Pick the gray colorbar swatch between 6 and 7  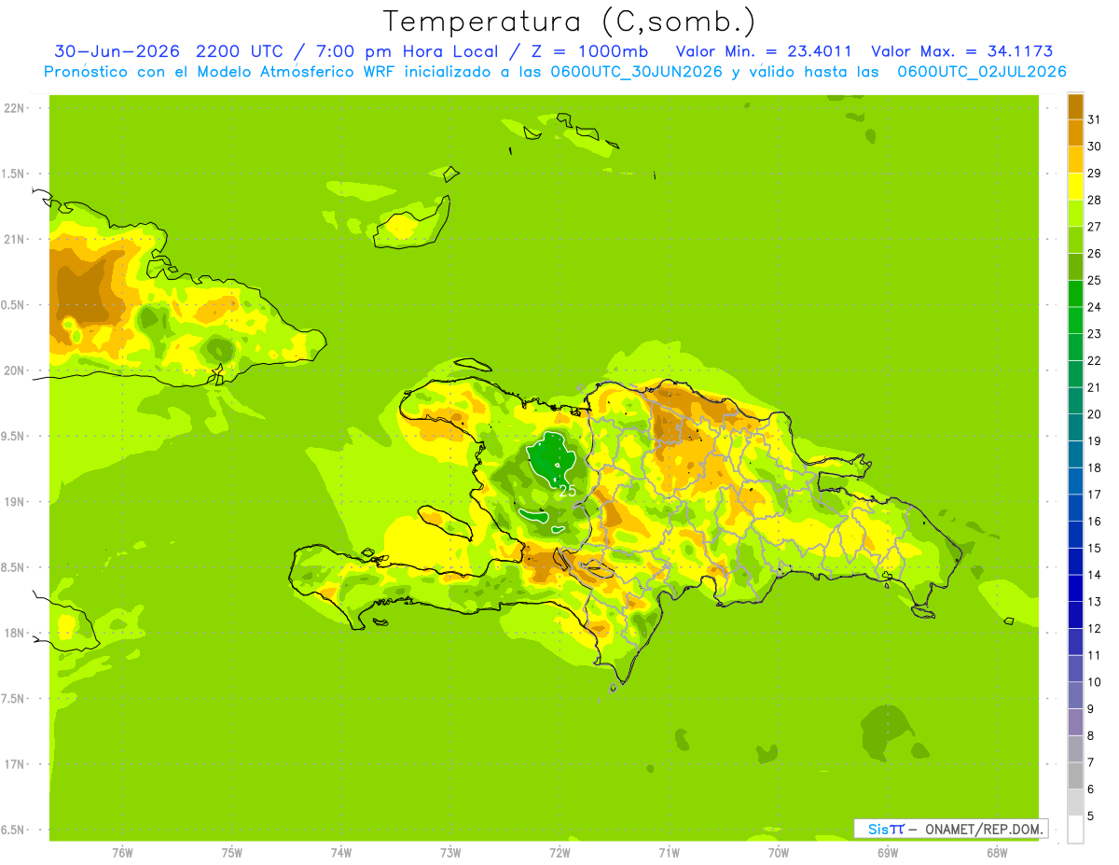click(x=1075, y=775)
